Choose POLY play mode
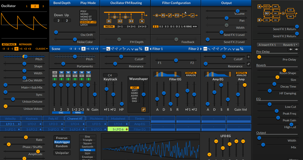Image resolution: width=303 pixels, height=160 pixels. 83,12
